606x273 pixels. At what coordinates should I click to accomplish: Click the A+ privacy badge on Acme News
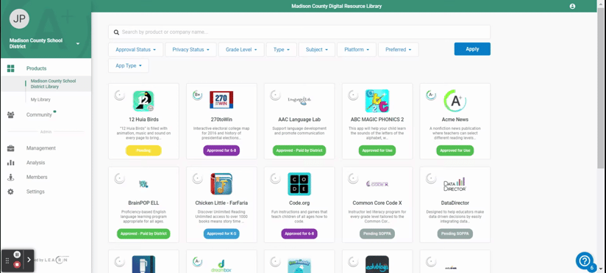(431, 95)
